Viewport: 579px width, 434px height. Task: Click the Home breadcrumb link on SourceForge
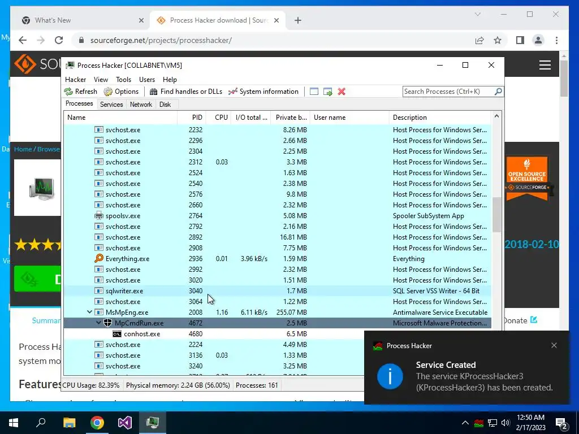pos(23,149)
